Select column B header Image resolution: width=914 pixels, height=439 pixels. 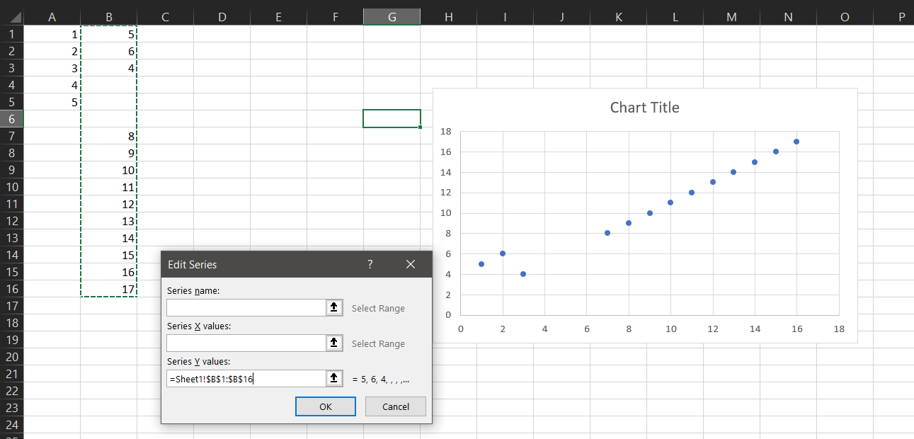[108, 15]
